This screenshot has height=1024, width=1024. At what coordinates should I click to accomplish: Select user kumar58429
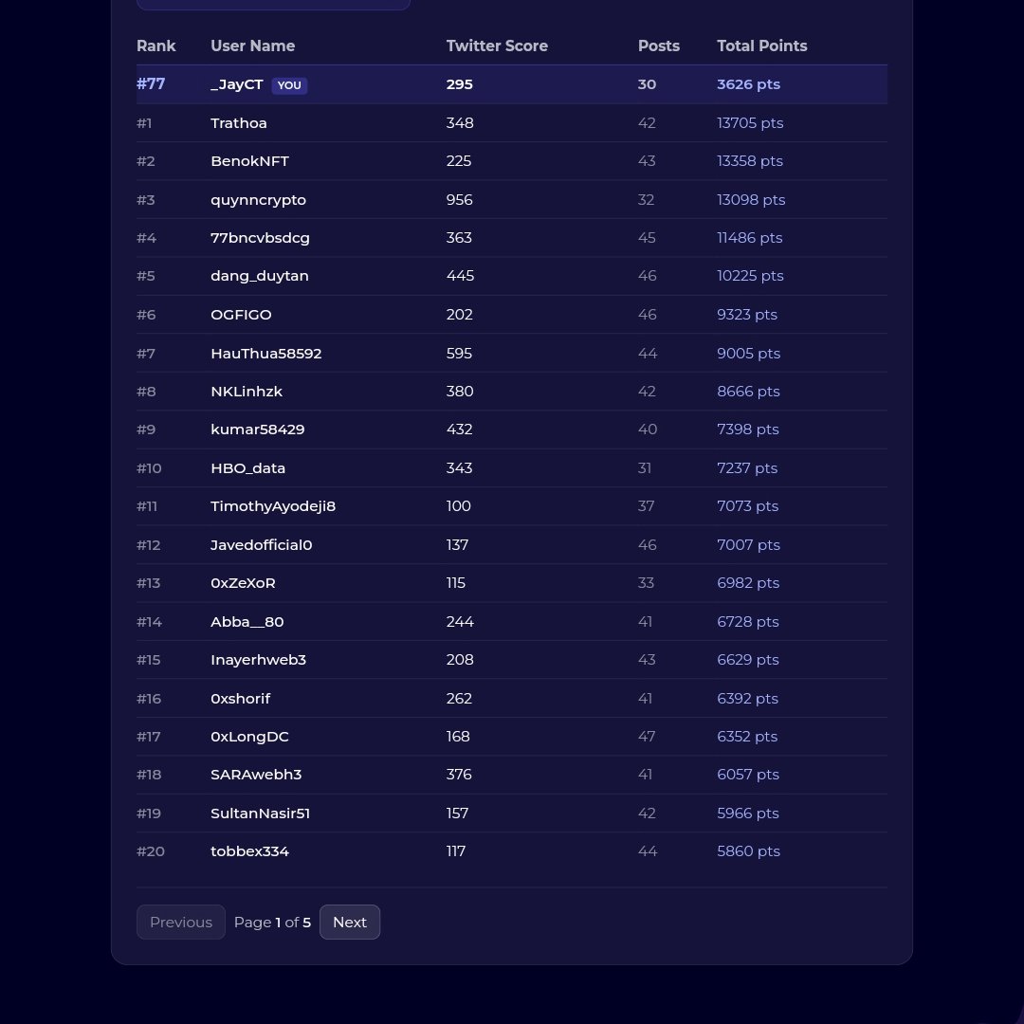coord(257,430)
